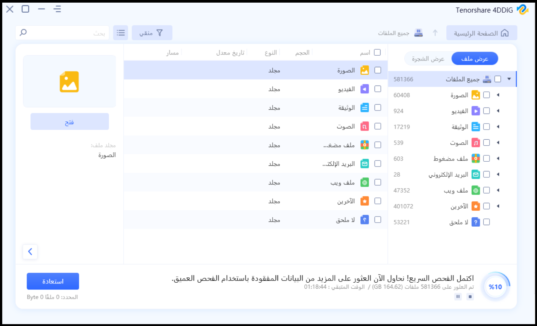
Task: Click the ملف ويب icon in right sidebar
Action: 476,190
